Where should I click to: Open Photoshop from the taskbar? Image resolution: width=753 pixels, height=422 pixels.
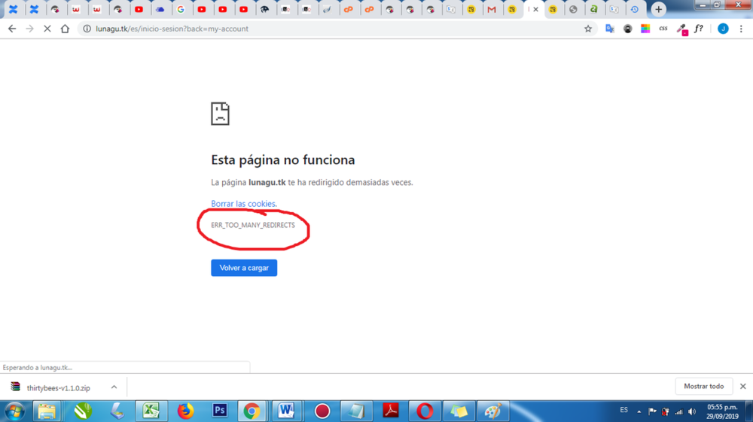coord(220,411)
